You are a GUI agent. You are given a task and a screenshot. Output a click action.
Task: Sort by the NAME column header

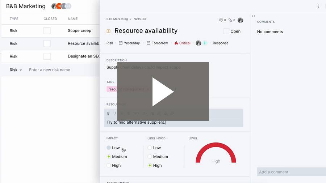[72, 19]
